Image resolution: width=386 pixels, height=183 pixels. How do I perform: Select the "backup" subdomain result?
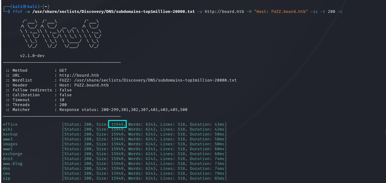pyautogui.click(x=10, y=134)
